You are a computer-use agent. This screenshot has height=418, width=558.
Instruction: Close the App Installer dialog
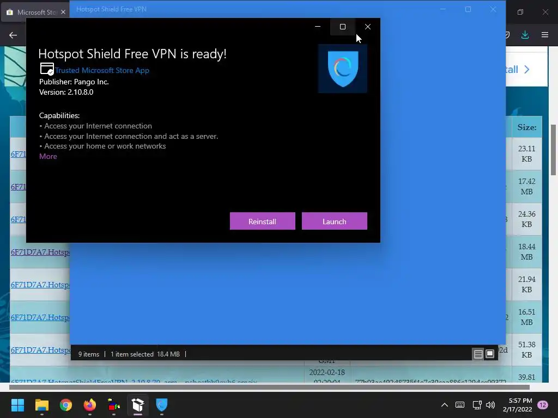coord(368,27)
